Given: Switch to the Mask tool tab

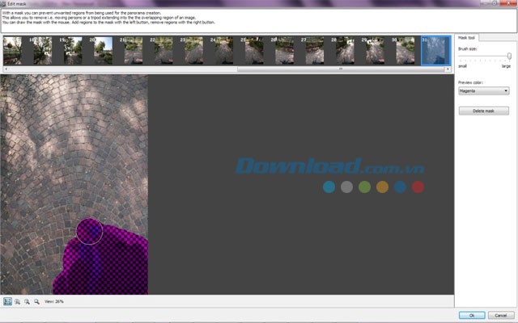Looking at the screenshot, I should click(x=466, y=38).
